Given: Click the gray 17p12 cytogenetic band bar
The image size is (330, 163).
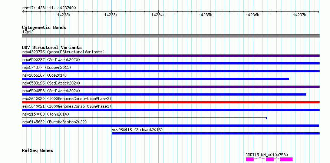Looking at the screenshot, I should pos(171,36).
